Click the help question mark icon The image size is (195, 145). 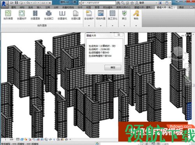[x=167, y=3]
